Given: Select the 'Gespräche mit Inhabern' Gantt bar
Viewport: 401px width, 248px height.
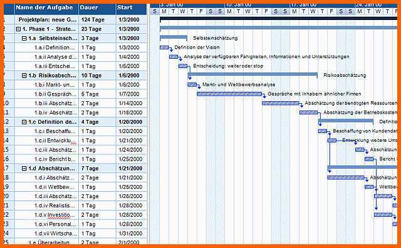Looking at the screenshot, I should tap(229, 94).
